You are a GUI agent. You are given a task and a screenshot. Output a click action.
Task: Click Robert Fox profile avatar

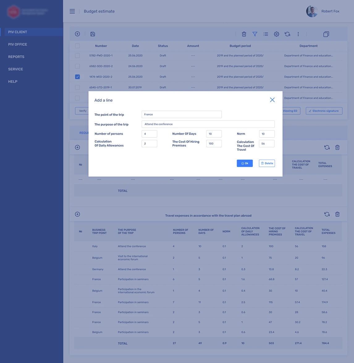[312, 11]
